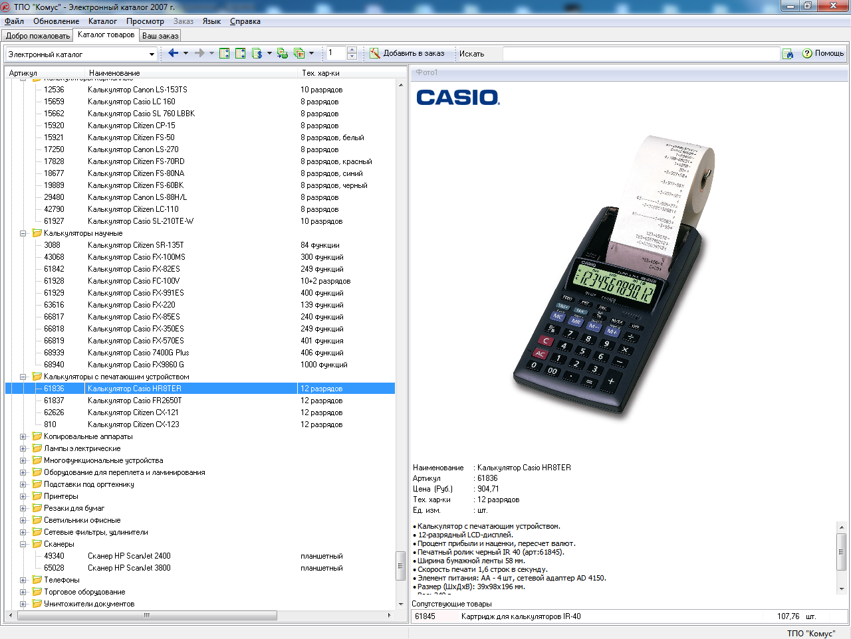Viewport: 851px width, 639px height.
Task: Select the Калькулятор Casio FR2650T row
Action: (200, 401)
